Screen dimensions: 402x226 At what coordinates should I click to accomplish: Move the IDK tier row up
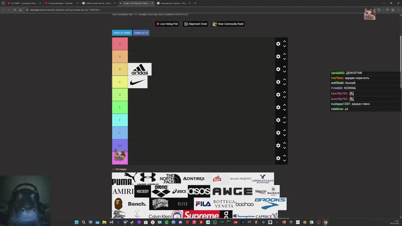click(285, 143)
